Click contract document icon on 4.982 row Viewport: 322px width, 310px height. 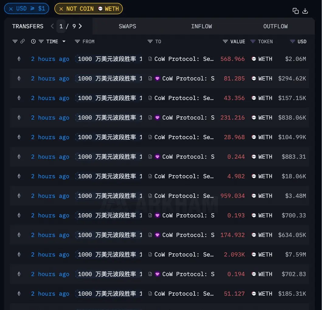(x=150, y=176)
